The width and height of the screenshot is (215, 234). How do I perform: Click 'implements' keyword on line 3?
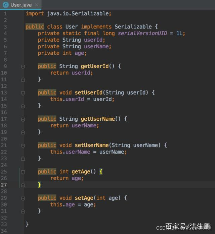coord(96,27)
